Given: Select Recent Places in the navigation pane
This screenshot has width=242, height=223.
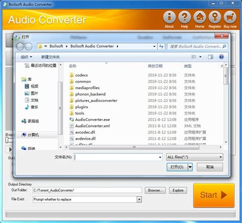Looking at the screenshot, I should click(x=40, y=65).
